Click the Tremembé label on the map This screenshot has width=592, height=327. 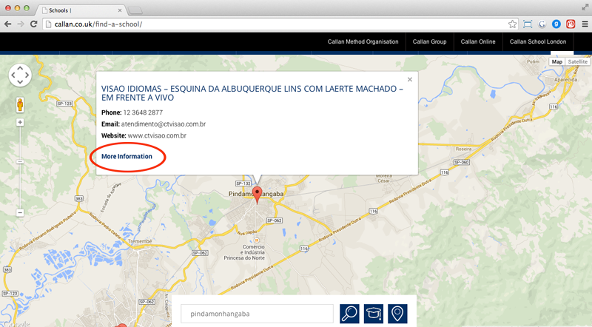click(x=140, y=241)
